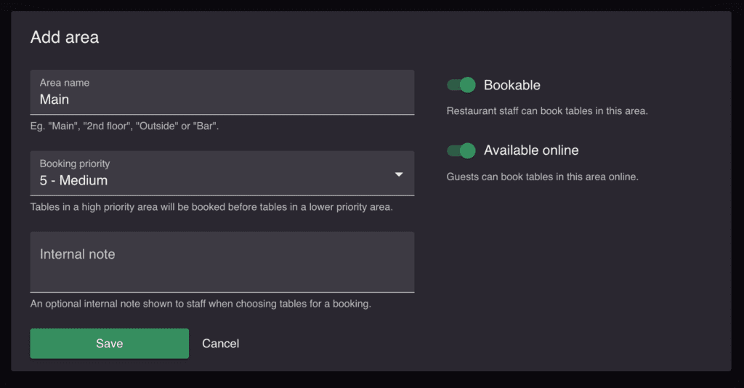Click the area name examples hint text

[x=125, y=126]
